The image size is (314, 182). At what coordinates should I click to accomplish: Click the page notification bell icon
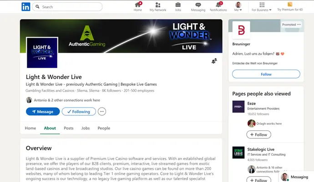point(214,61)
